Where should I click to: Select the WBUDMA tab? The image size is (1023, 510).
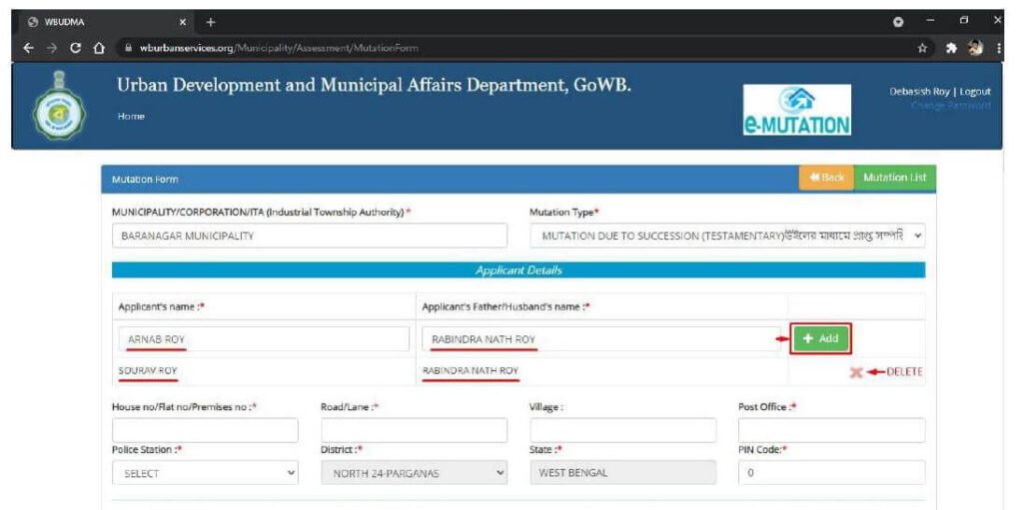point(104,22)
